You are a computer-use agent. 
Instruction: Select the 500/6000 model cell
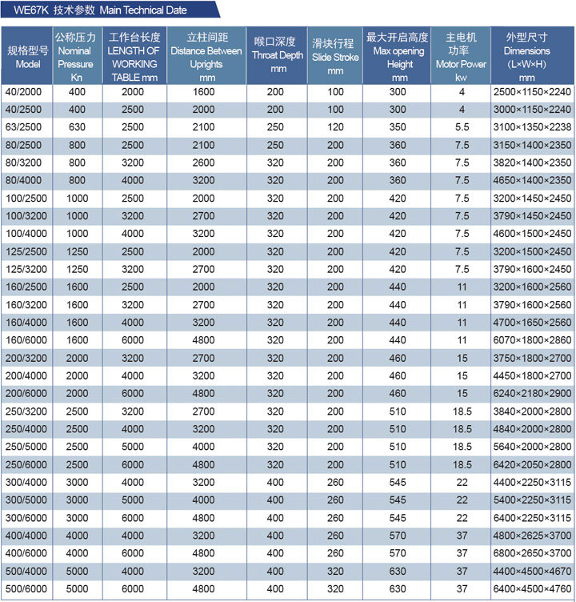pos(27,589)
